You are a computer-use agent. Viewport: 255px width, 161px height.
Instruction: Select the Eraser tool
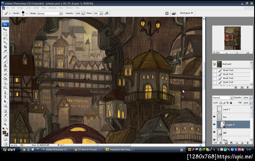point(5,75)
